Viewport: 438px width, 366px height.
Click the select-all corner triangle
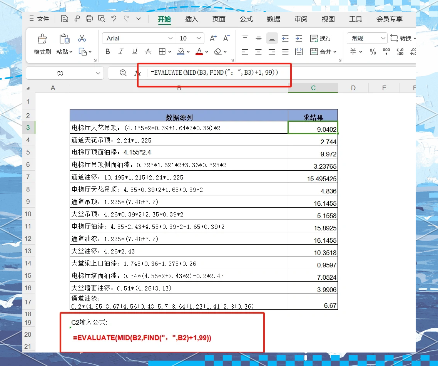[28, 88]
